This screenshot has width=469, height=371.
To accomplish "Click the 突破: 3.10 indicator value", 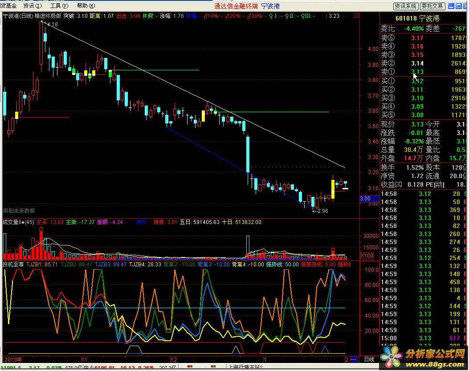I will tap(75, 16).
